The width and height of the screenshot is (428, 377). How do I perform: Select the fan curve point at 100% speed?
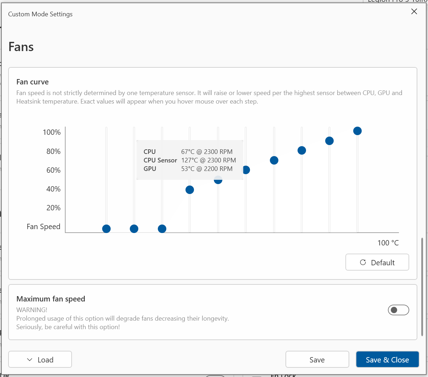click(x=357, y=131)
